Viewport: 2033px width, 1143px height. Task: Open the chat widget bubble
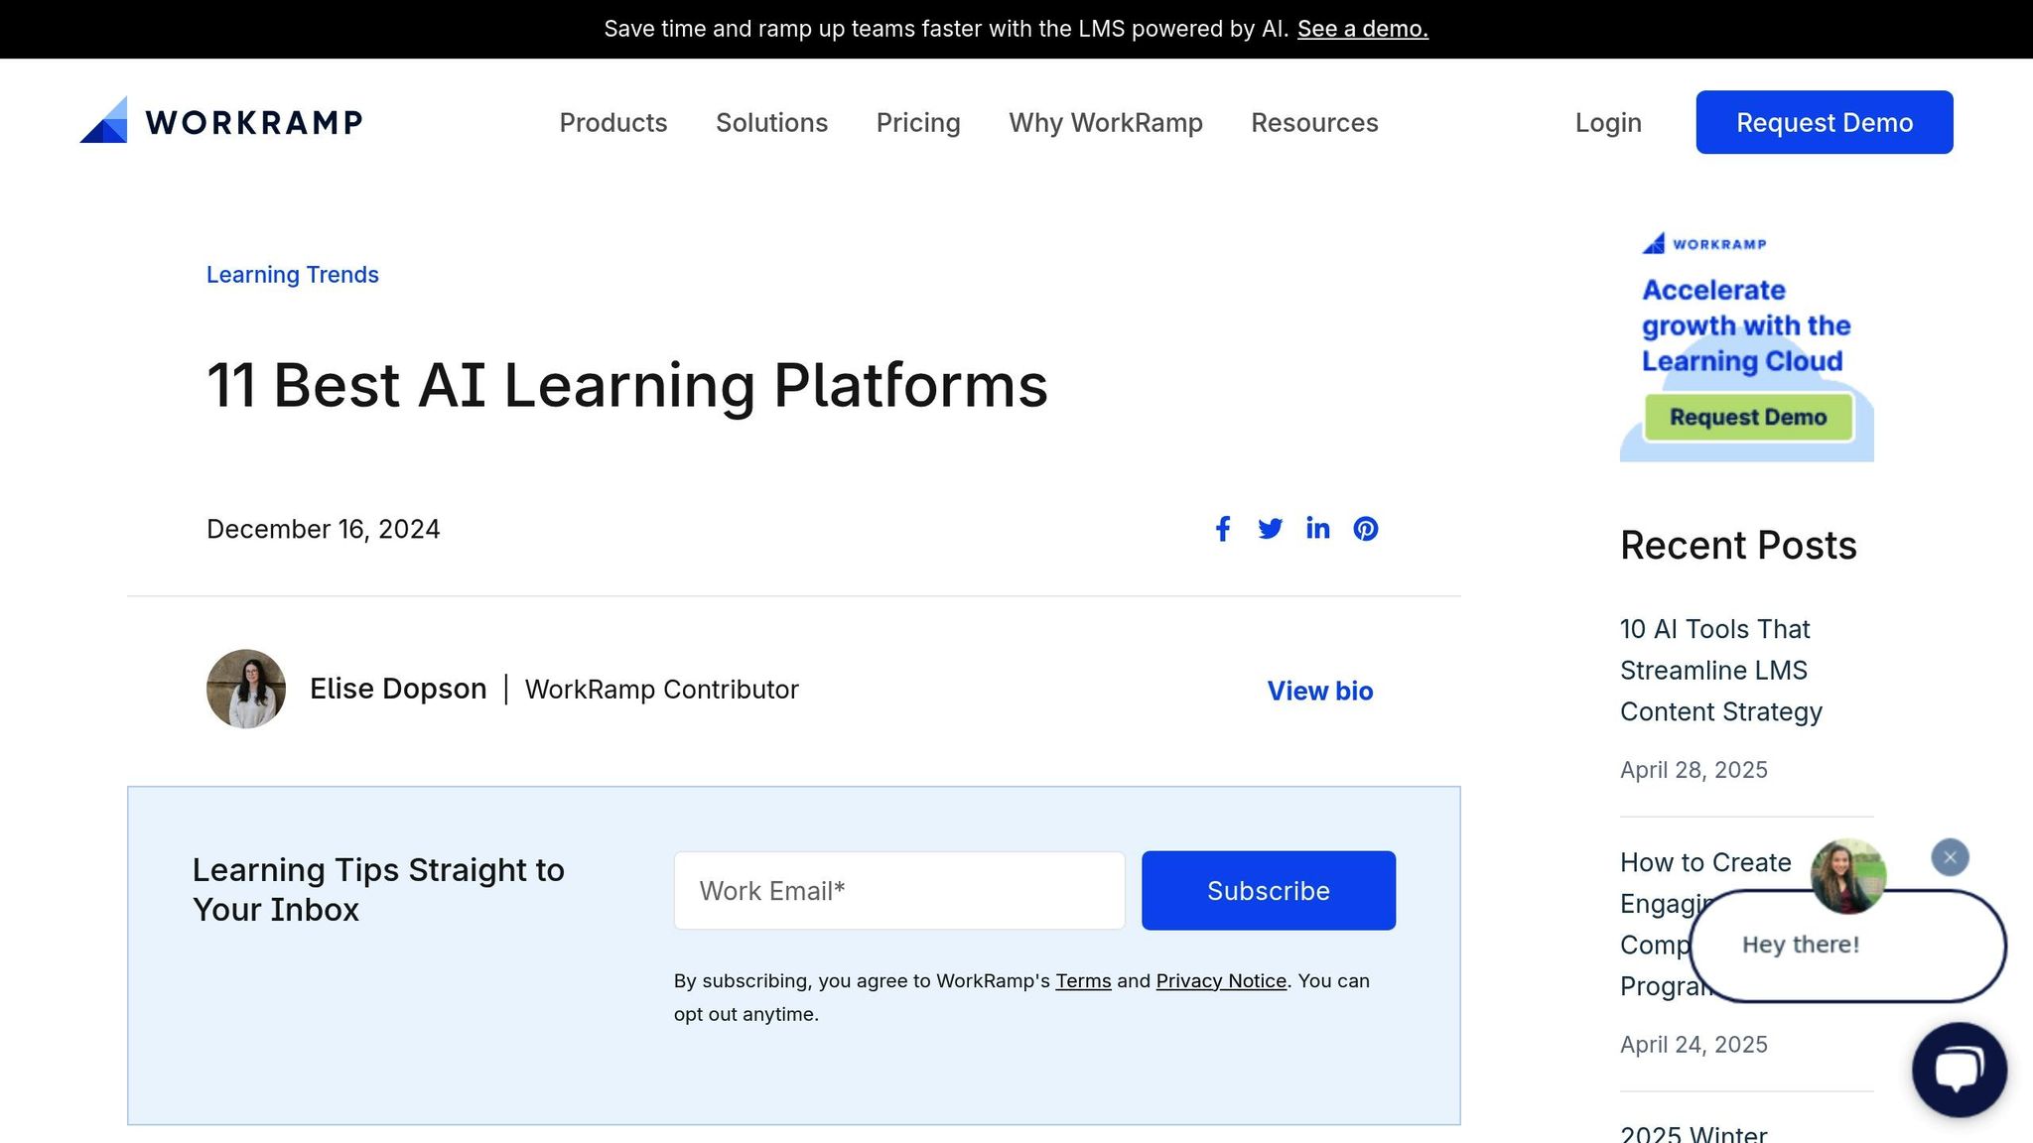[1960, 1070]
